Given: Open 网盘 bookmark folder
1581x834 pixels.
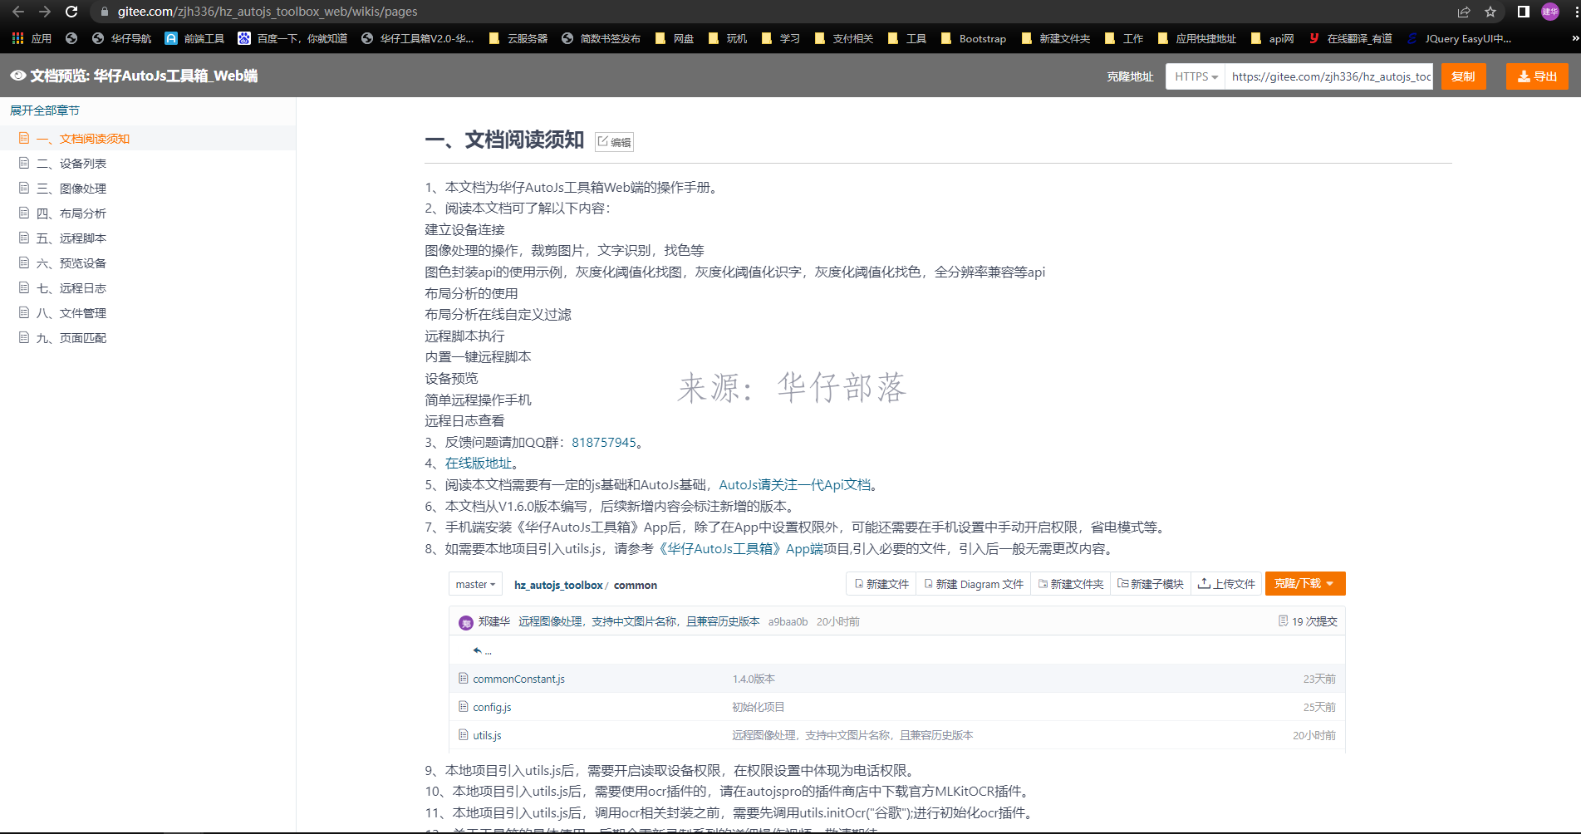Looking at the screenshot, I should tap(674, 38).
